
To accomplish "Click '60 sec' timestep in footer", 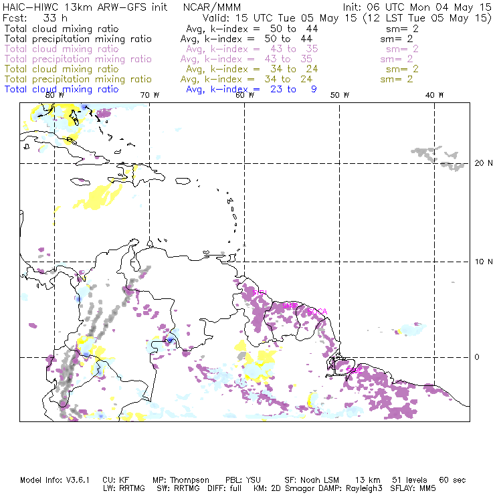I will (x=452, y=480).
